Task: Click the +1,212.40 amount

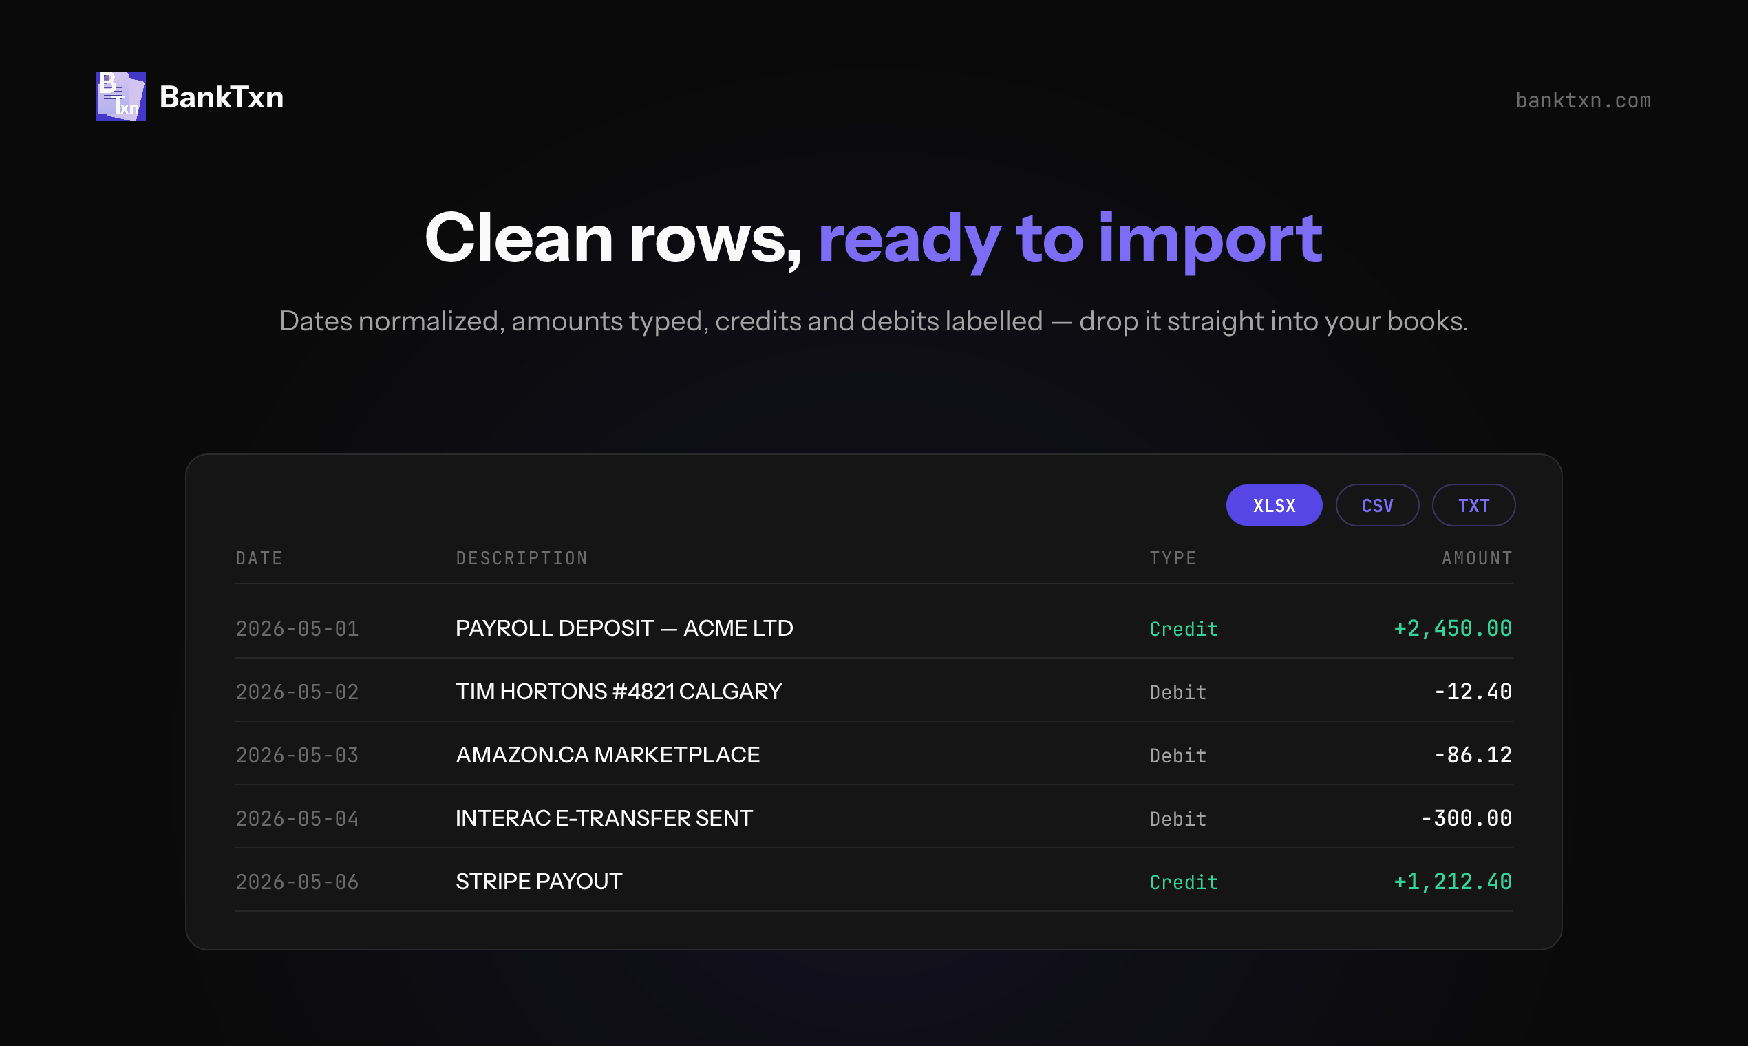Action: pyautogui.click(x=1453, y=882)
